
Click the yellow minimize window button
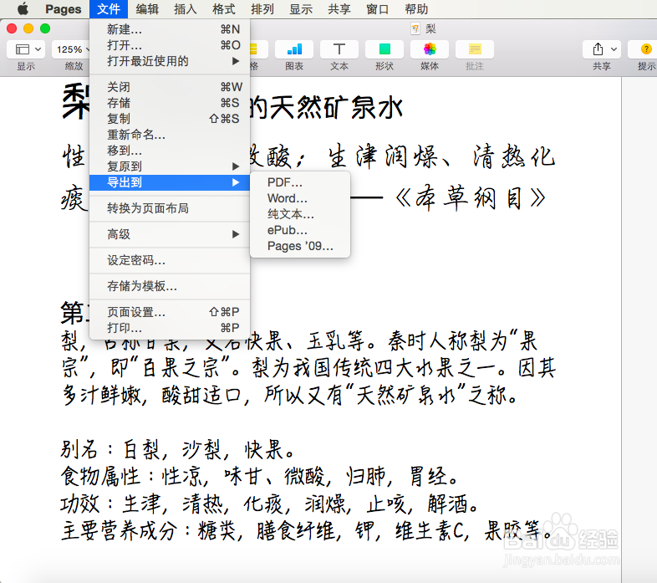tap(28, 28)
